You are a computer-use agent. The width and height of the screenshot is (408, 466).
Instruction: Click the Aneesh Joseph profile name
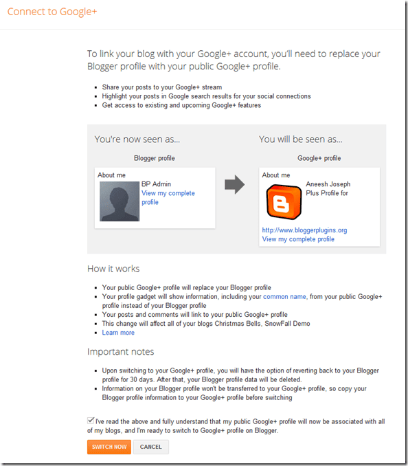(328, 184)
